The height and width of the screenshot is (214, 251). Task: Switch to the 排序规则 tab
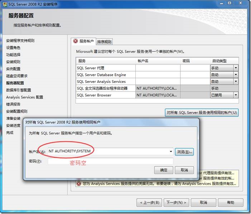104,42
